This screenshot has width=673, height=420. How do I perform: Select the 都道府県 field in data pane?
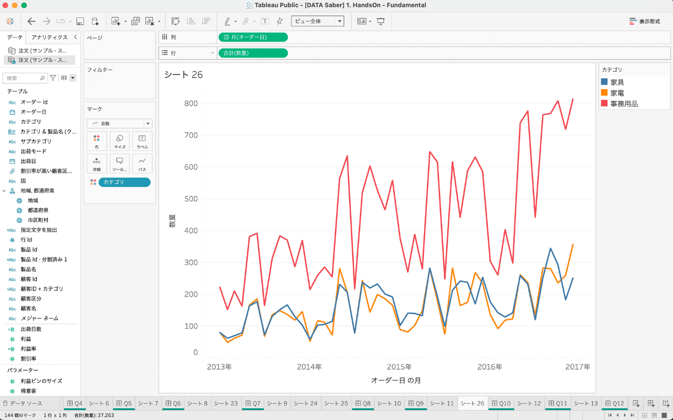click(38, 211)
